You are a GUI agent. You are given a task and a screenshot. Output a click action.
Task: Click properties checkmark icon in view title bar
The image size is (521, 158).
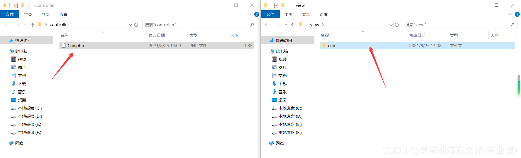point(276,5)
